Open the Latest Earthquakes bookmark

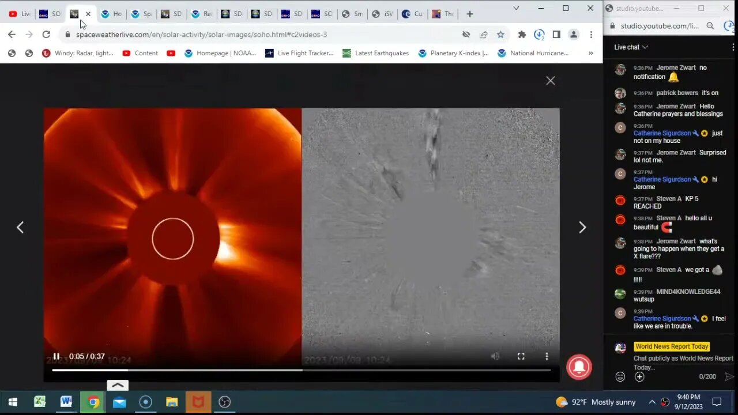(x=375, y=53)
